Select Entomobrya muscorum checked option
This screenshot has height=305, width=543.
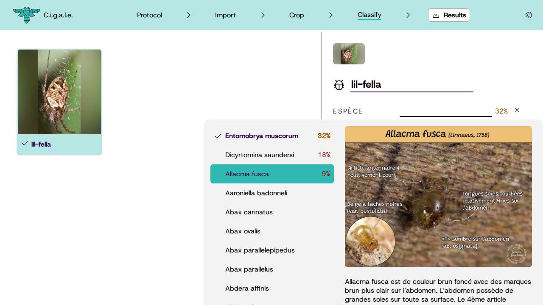(x=262, y=136)
